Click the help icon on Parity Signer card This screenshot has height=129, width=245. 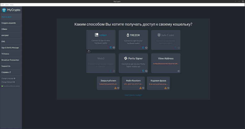(146, 71)
